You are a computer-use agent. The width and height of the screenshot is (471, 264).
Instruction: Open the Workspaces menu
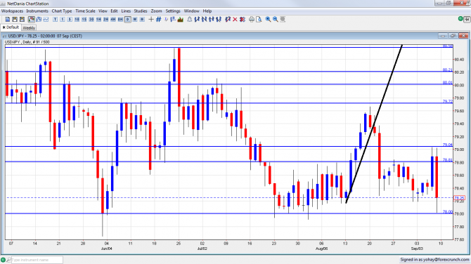[x=13, y=11]
